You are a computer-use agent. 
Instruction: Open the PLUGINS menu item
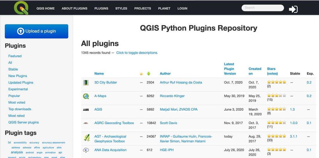pyautogui.click(x=101, y=8)
